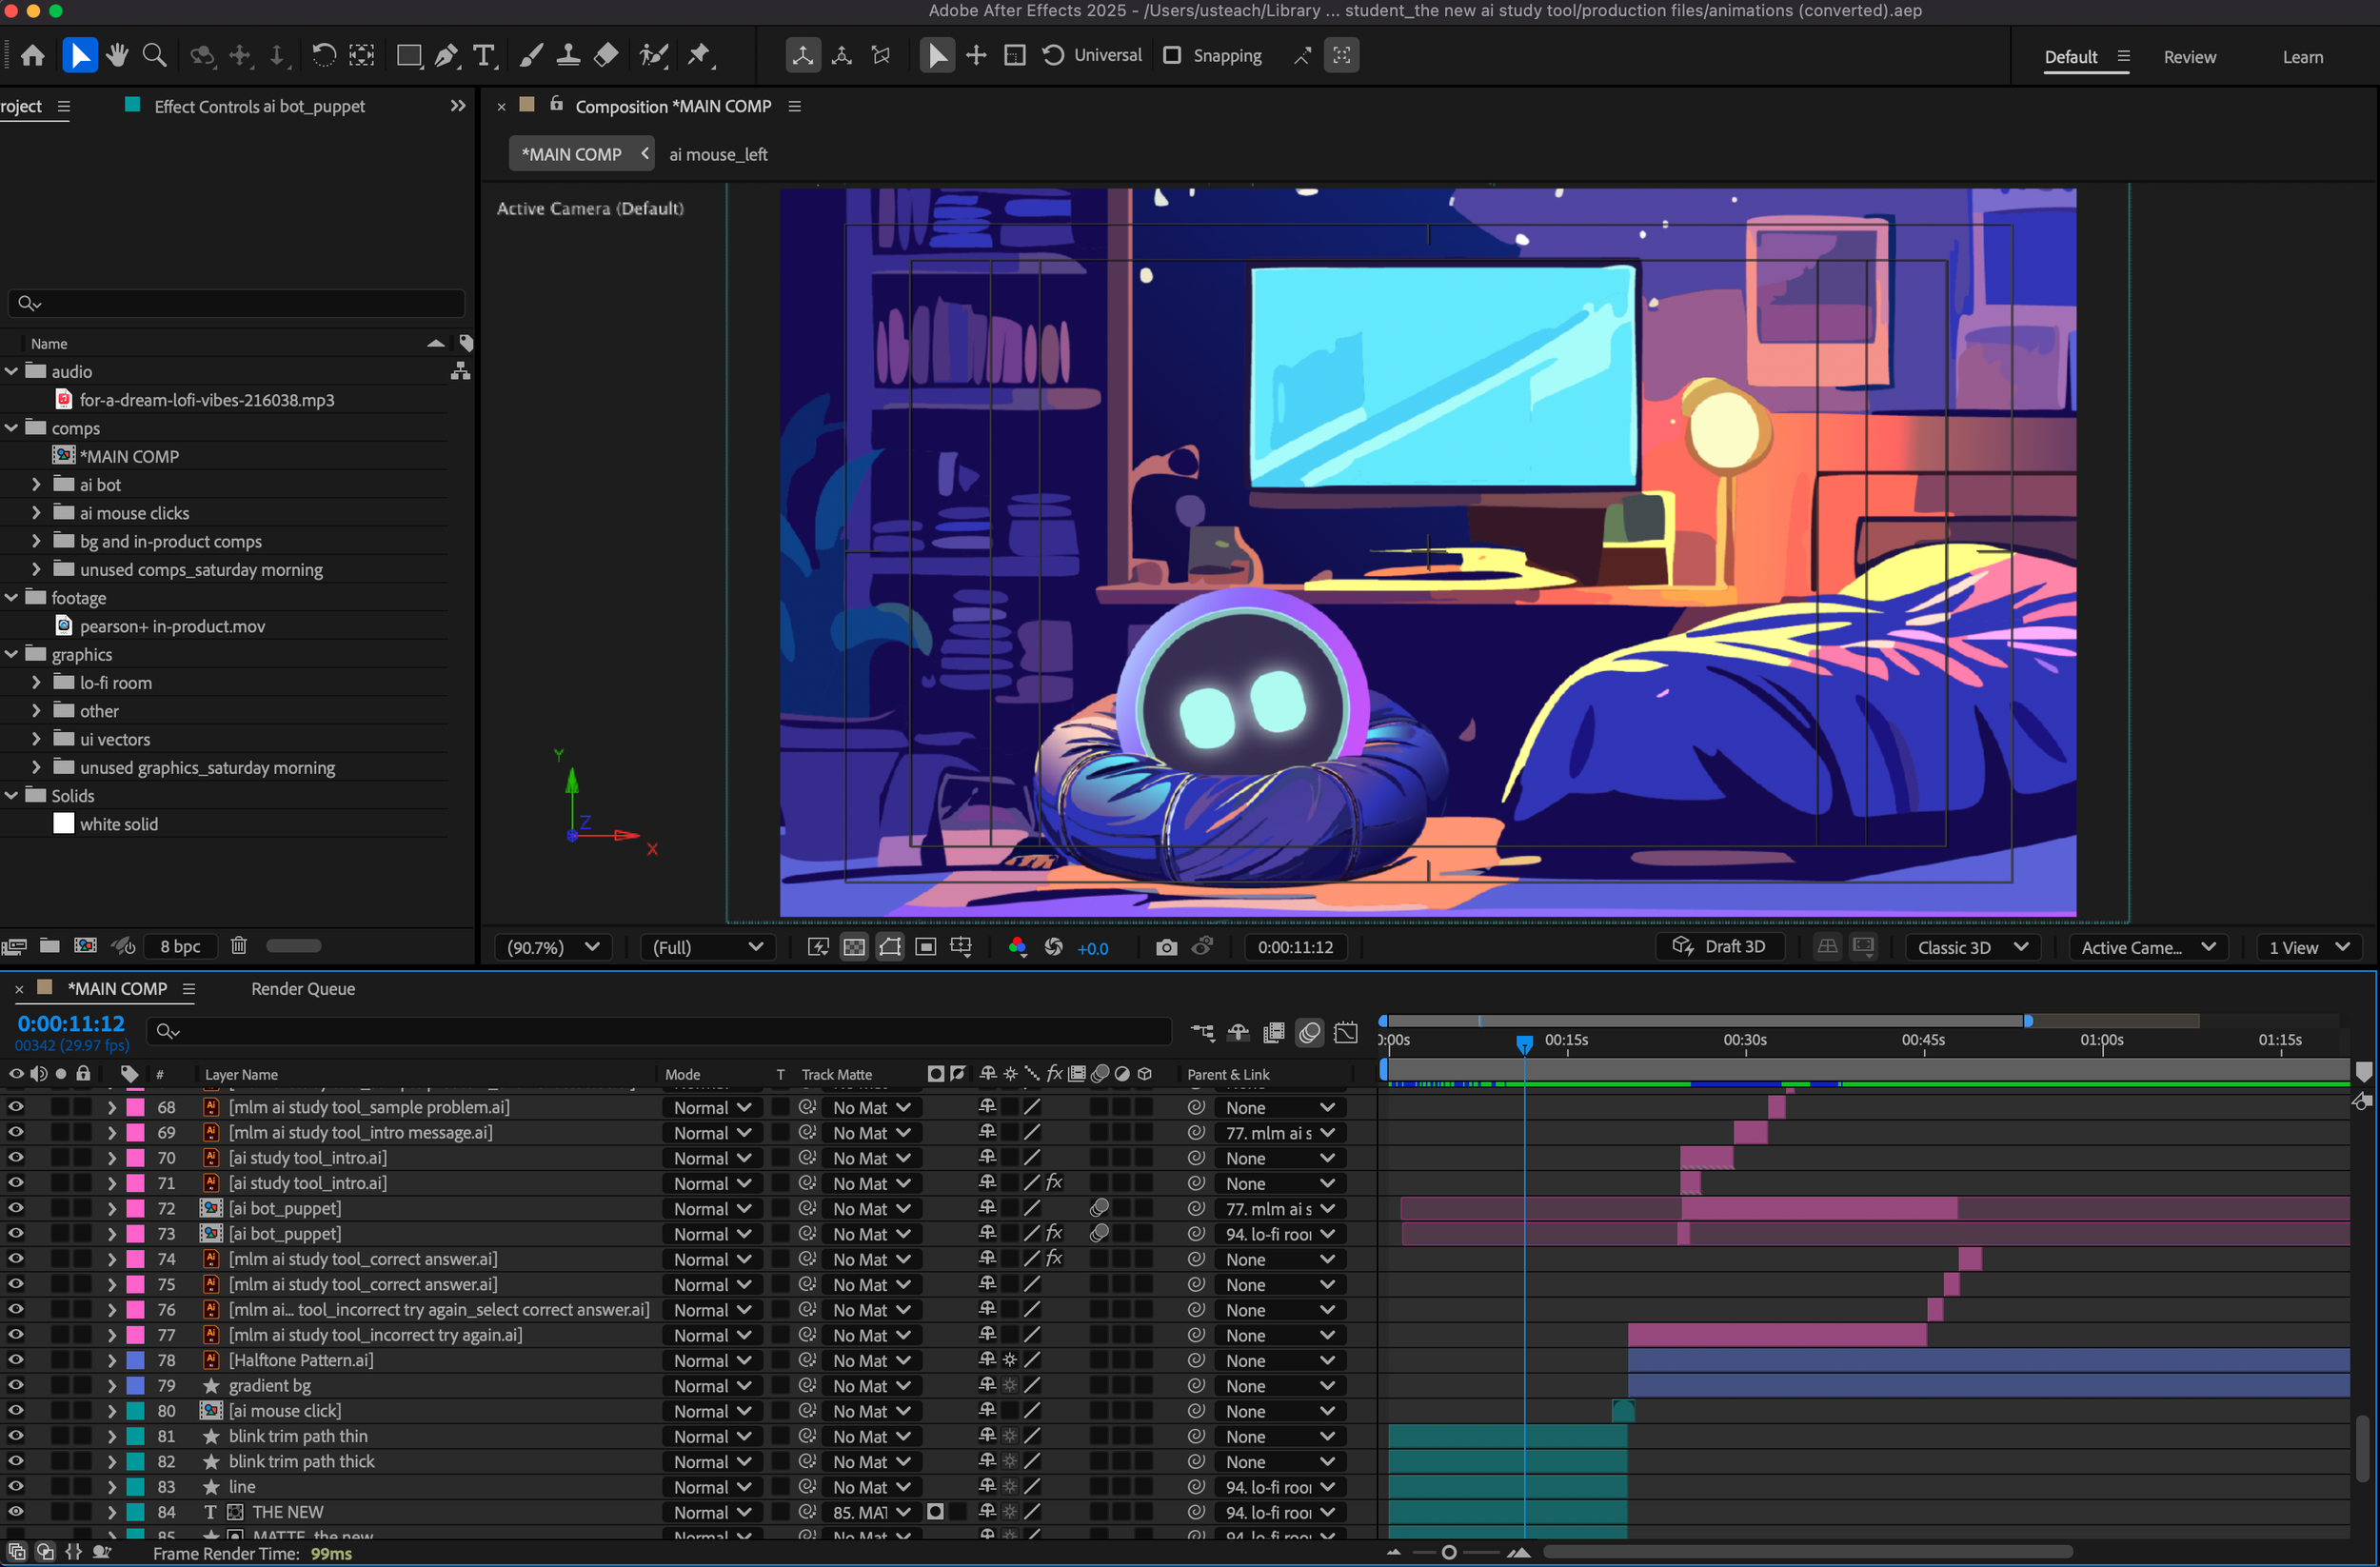Click the pink label swatch of layer 72
Screen dimensions: 2380x1567
pos(135,1208)
